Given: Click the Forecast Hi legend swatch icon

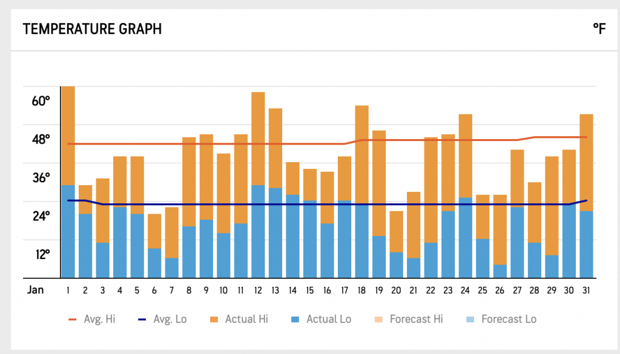Looking at the screenshot, I should pyautogui.click(x=378, y=320).
